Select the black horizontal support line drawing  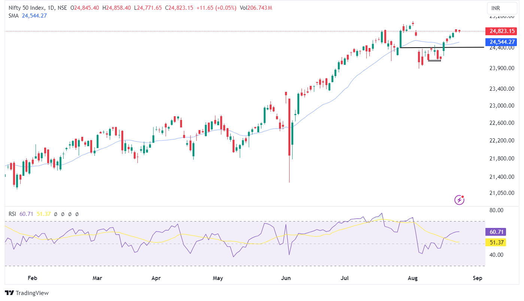pyautogui.click(x=442, y=48)
